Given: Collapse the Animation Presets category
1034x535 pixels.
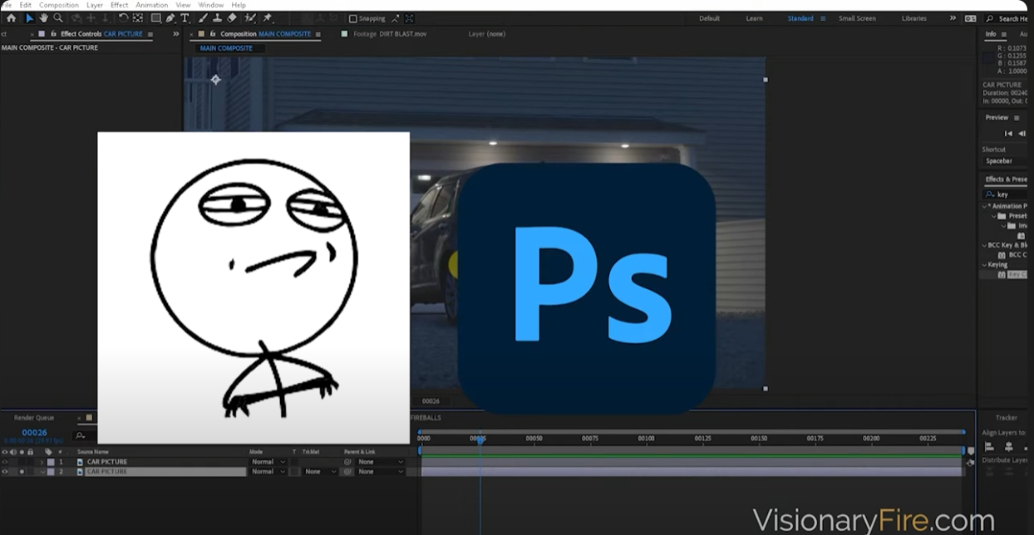Looking at the screenshot, I should coord(984,206).
